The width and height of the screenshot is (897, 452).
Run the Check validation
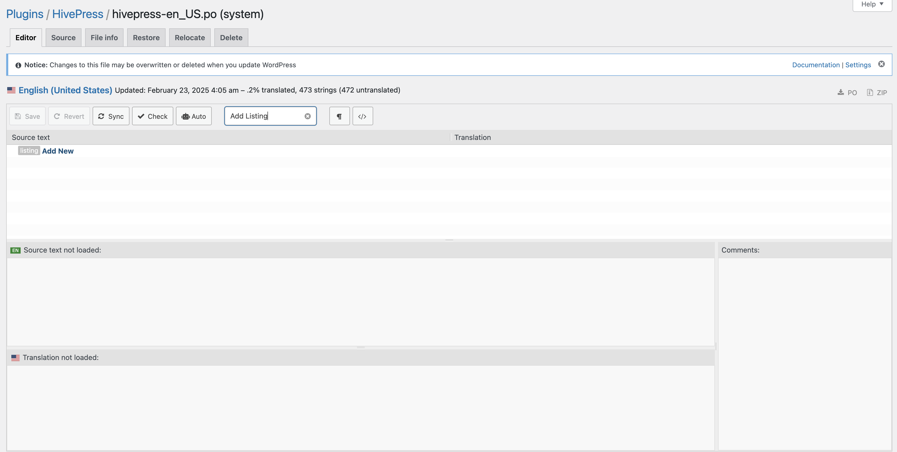coord(152,116)
